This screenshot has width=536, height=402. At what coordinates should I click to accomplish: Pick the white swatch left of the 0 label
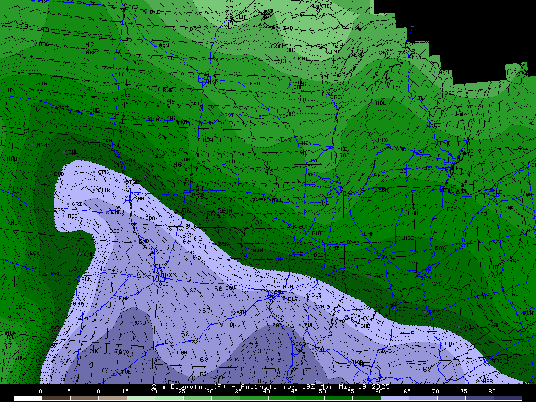(x=28, y=398)
